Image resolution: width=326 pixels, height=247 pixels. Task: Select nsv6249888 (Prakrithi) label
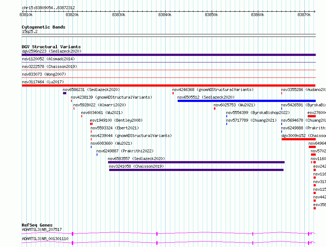[x=304, y=128]
